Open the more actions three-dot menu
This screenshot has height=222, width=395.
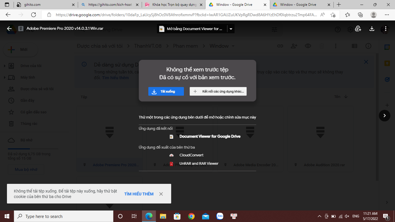386,29
